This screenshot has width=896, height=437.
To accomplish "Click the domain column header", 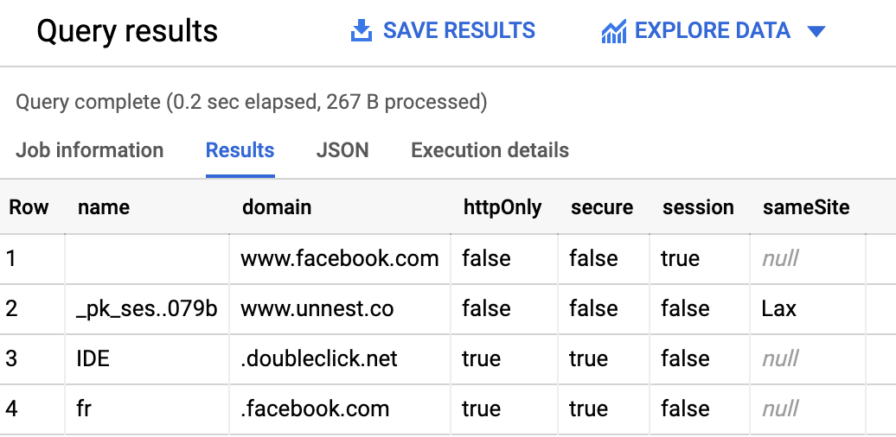I will [x=277, y=206].
